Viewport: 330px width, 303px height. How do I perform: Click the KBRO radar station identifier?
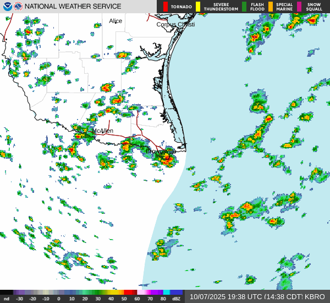click(x=317, y=296)
